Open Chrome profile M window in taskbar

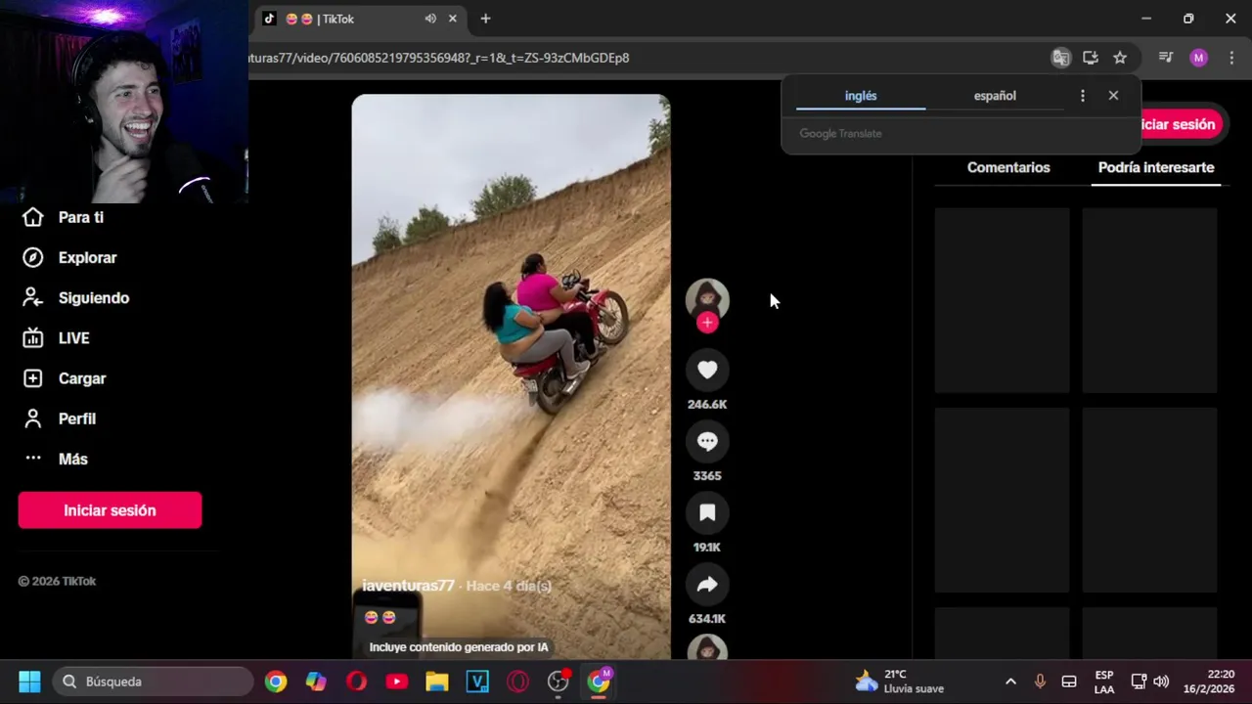[599, 682]
